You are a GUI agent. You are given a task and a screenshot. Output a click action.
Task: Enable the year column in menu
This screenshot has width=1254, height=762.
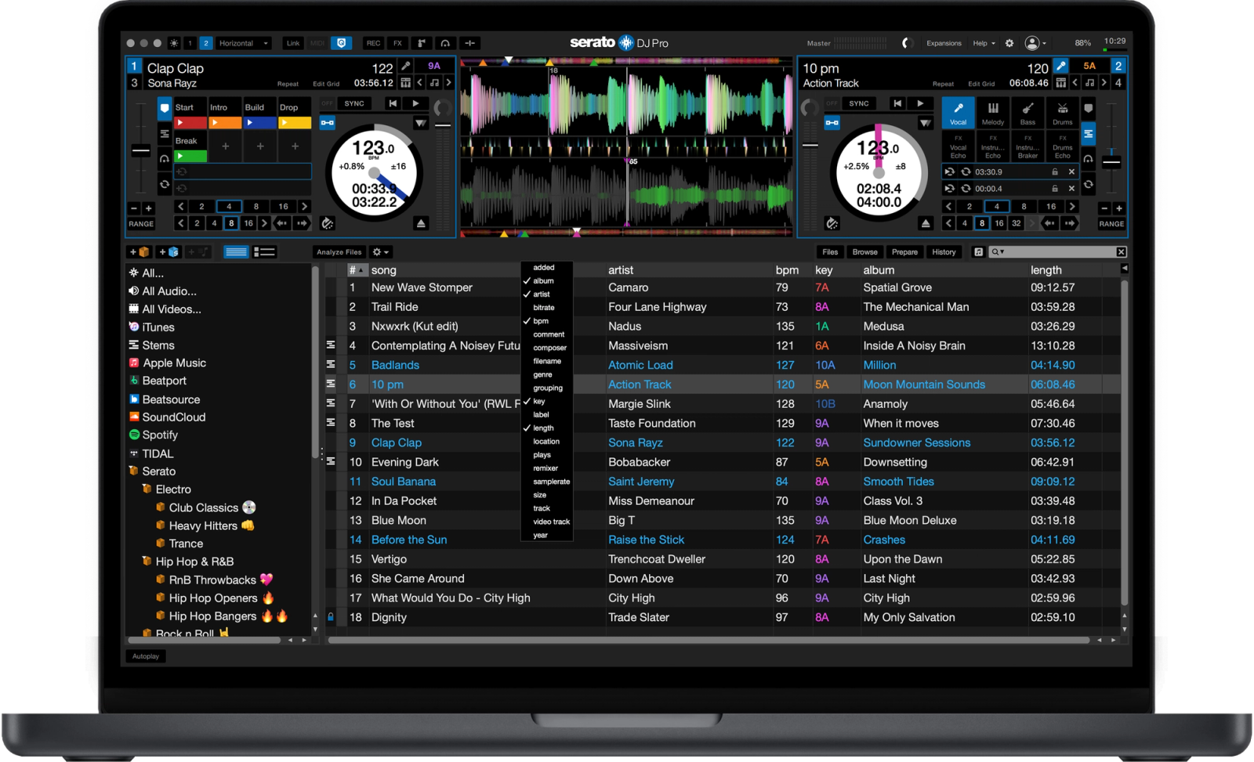click(541, 536)
